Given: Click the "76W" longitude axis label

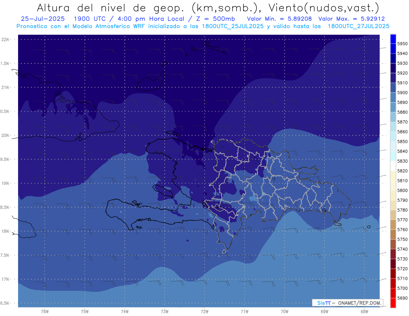Looking at the screenshot, I should (x=45, y=311).
